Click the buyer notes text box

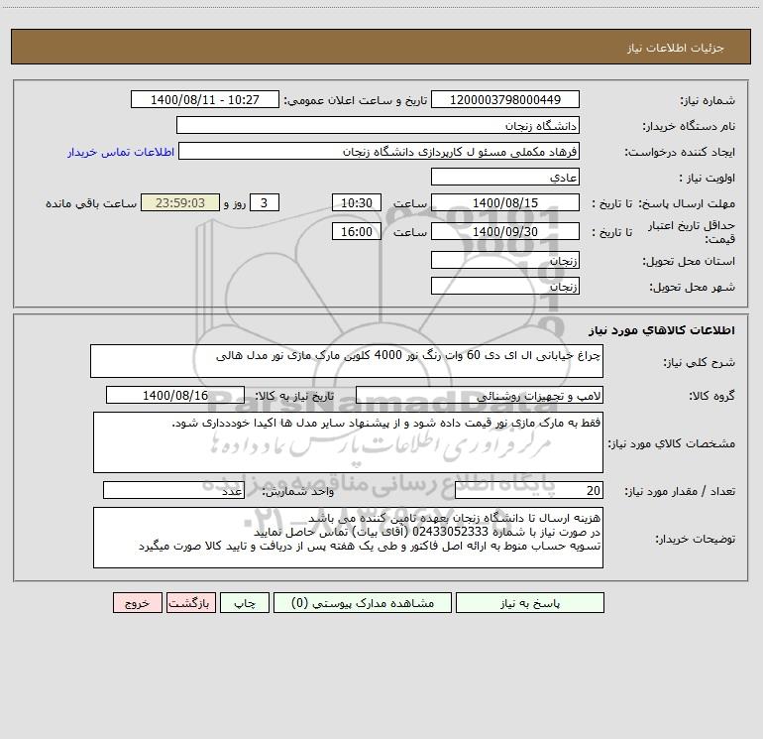click(348, 538)
